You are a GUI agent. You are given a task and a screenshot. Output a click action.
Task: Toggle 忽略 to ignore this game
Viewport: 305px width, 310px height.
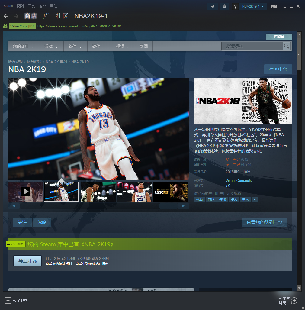[x=42, y=222]
